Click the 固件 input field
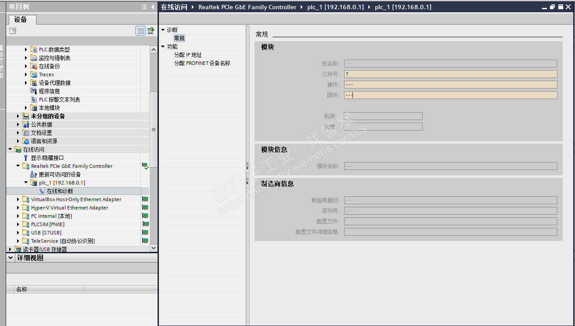Screen dimensions: 575x326 click(x=450, y=95)
